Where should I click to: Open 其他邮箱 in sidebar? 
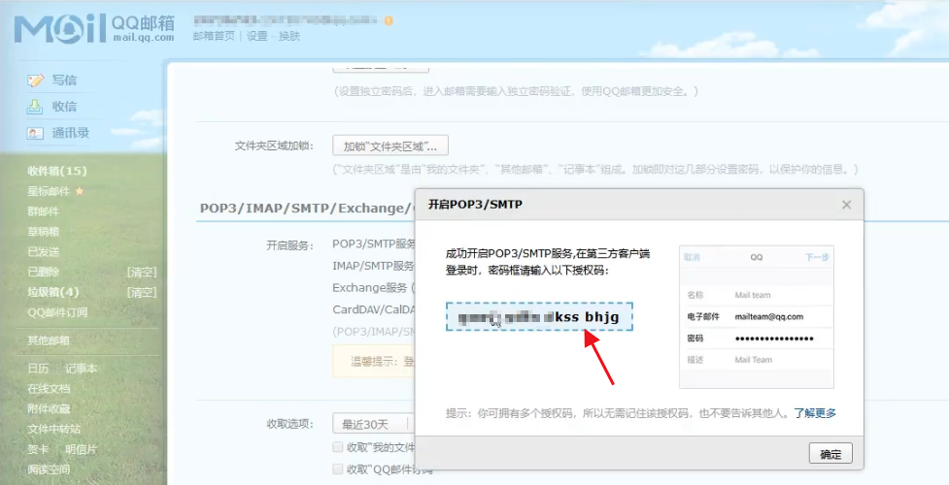[49, 340]
